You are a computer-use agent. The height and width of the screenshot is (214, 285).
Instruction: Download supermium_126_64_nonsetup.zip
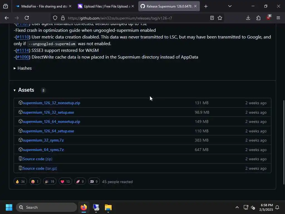coord(51,121)
